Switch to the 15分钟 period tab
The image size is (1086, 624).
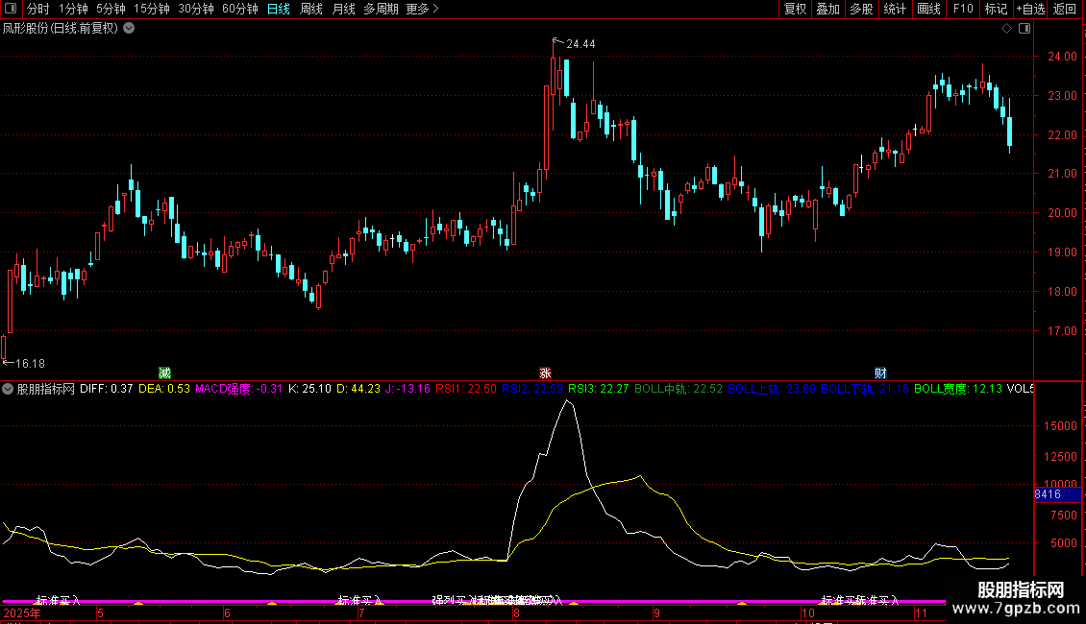(x=151, y=9)
